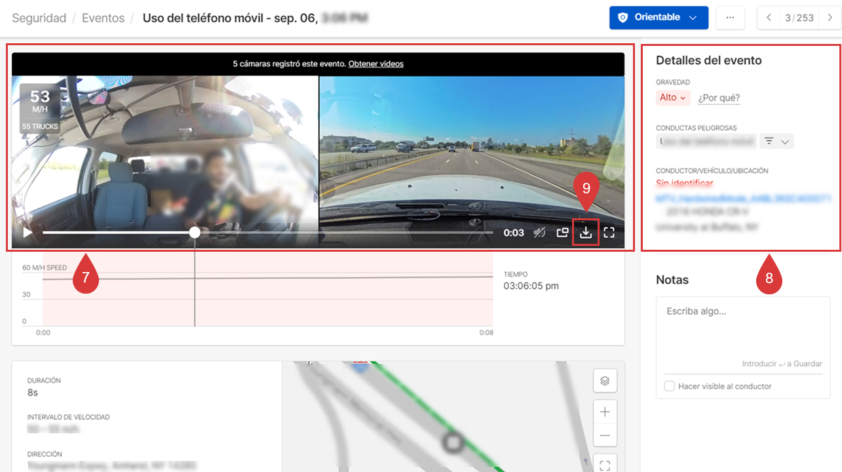
Task: Change the Alto severity dropdown
Action: [x=673, y=98]
